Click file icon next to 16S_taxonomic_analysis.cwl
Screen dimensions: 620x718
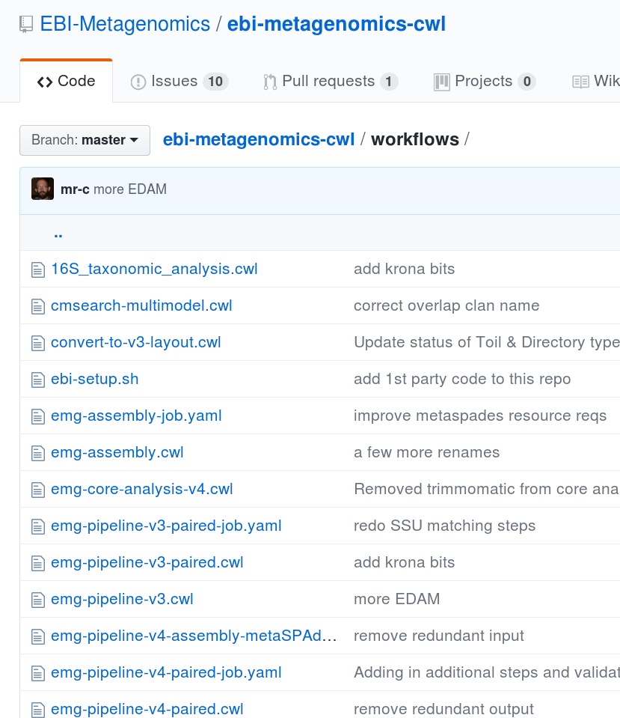[38, 270]
